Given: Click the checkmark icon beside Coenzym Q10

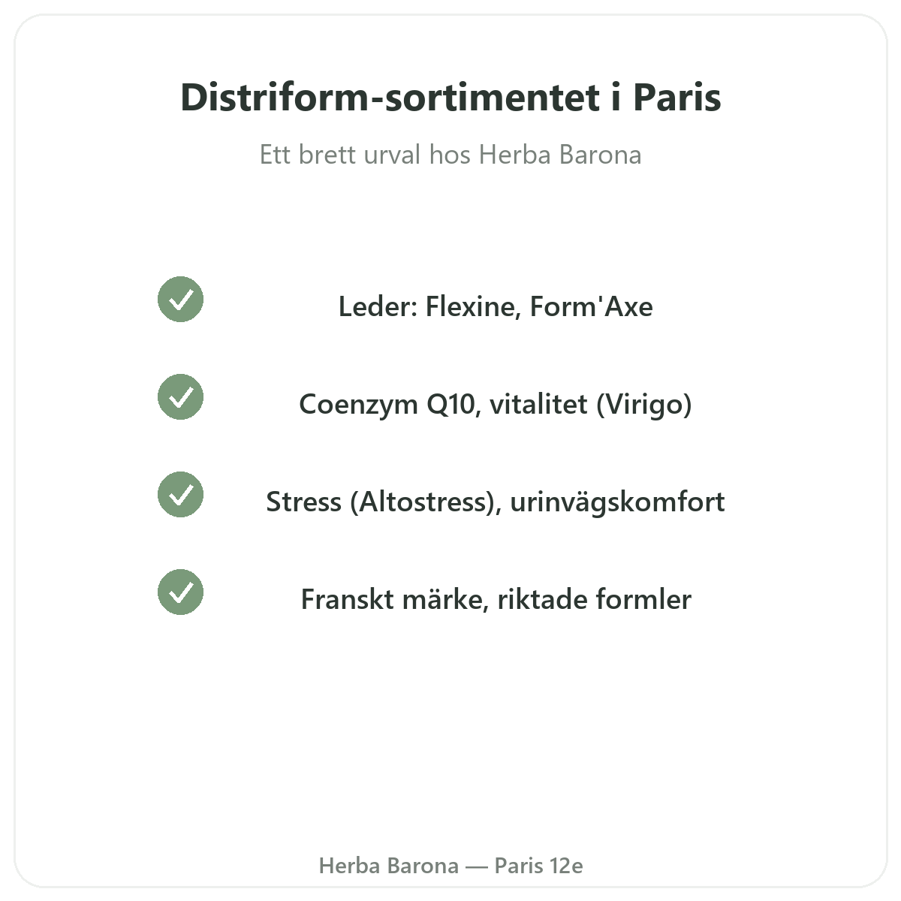Looking at the screenshot, I should click(180, 397).
